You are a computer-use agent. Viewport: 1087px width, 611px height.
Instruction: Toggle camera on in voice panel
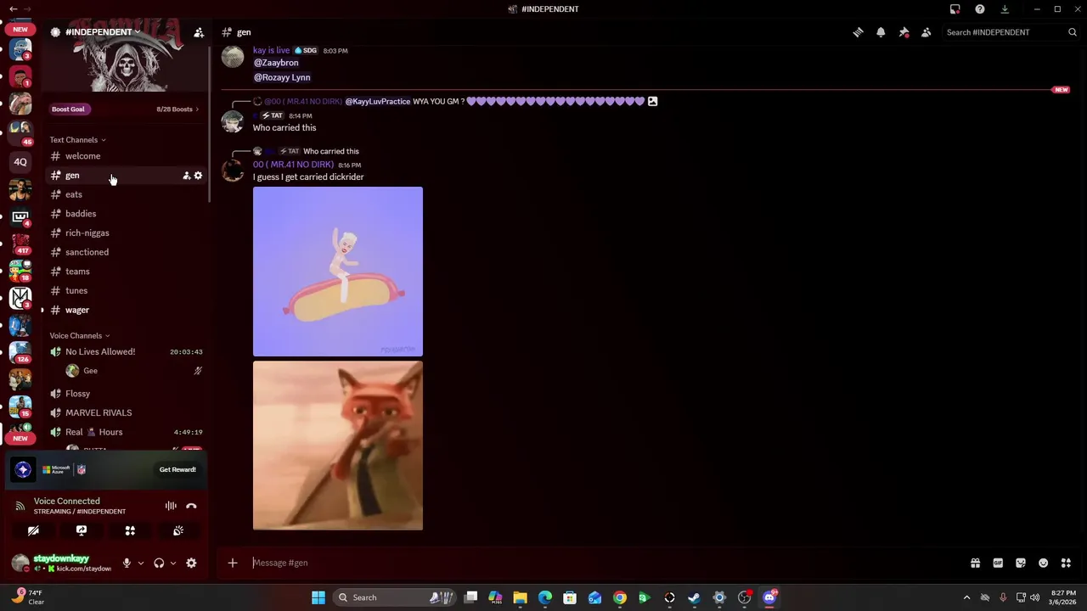coord(33,530)
